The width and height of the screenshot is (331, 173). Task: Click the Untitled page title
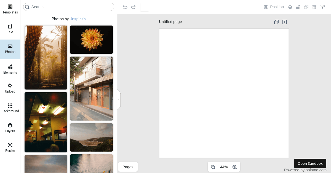click(170, 22)
